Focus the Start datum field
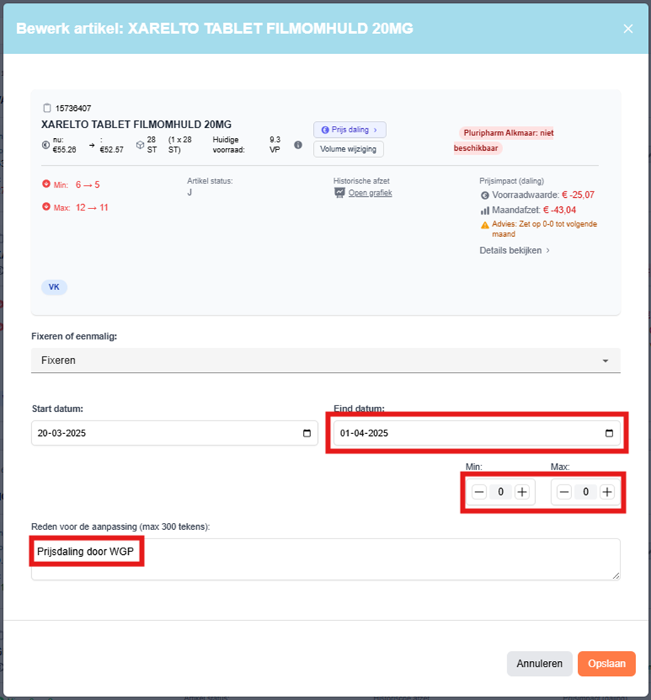651x700 pixels. [174, 433]
